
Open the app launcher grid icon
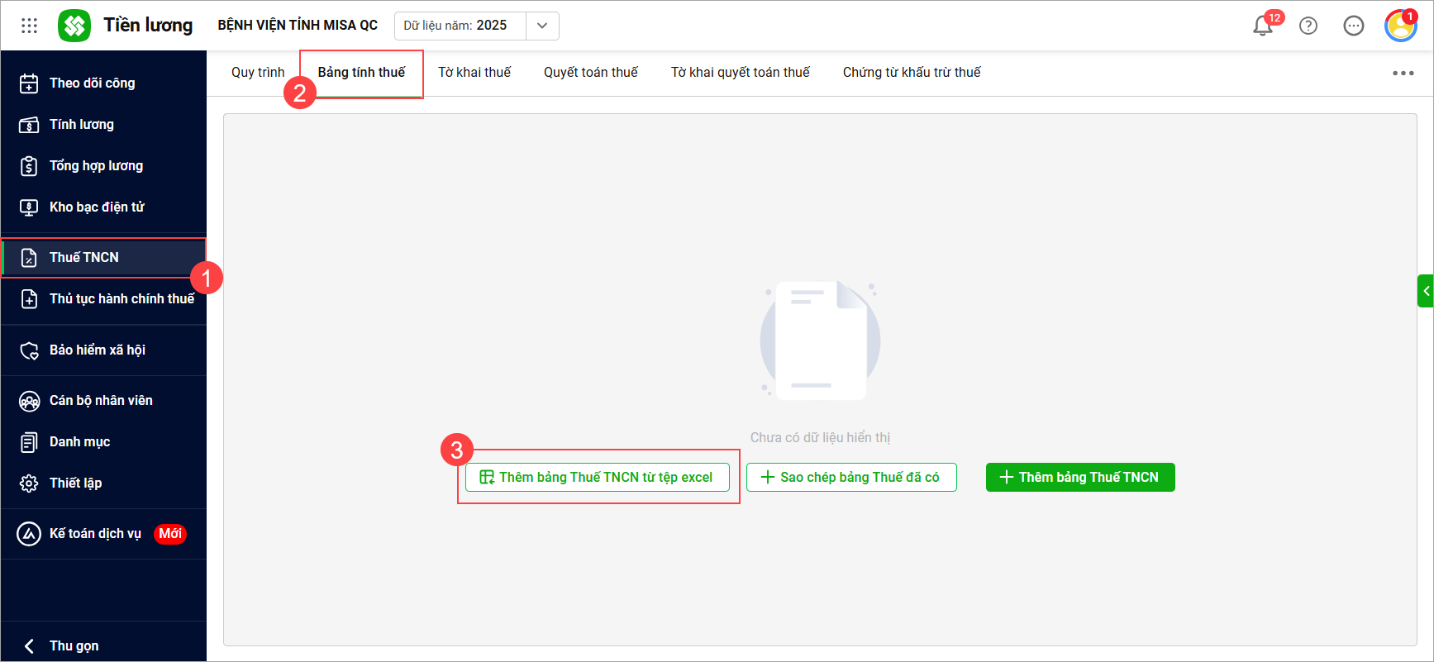pyautogui.click(x=29, y=26)
